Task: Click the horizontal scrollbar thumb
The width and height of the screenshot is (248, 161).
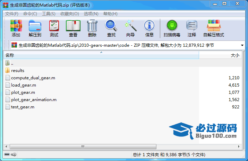Action: point(83,147)
